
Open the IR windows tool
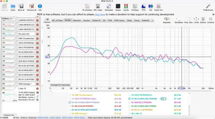[x=87, y=7]
